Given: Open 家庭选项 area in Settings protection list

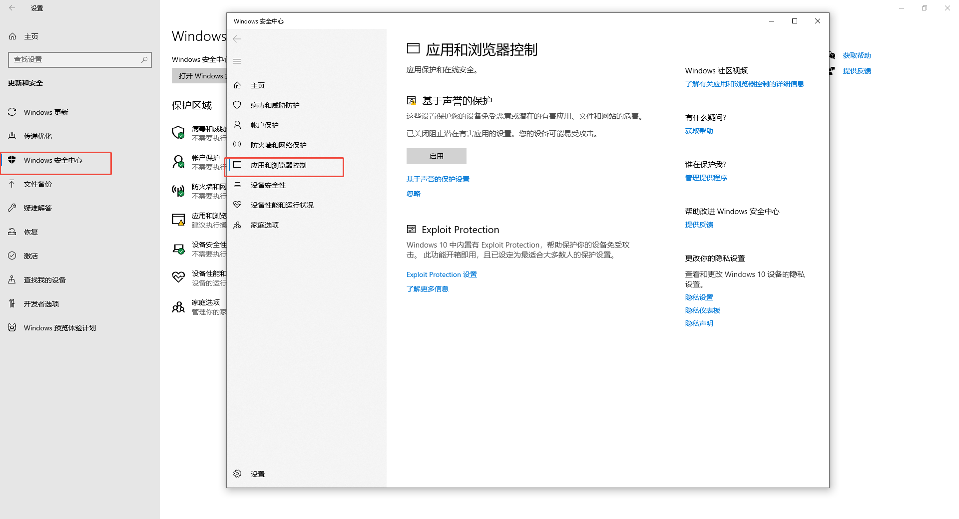Looking at the screenshot, I should click(x=199, y=307).
